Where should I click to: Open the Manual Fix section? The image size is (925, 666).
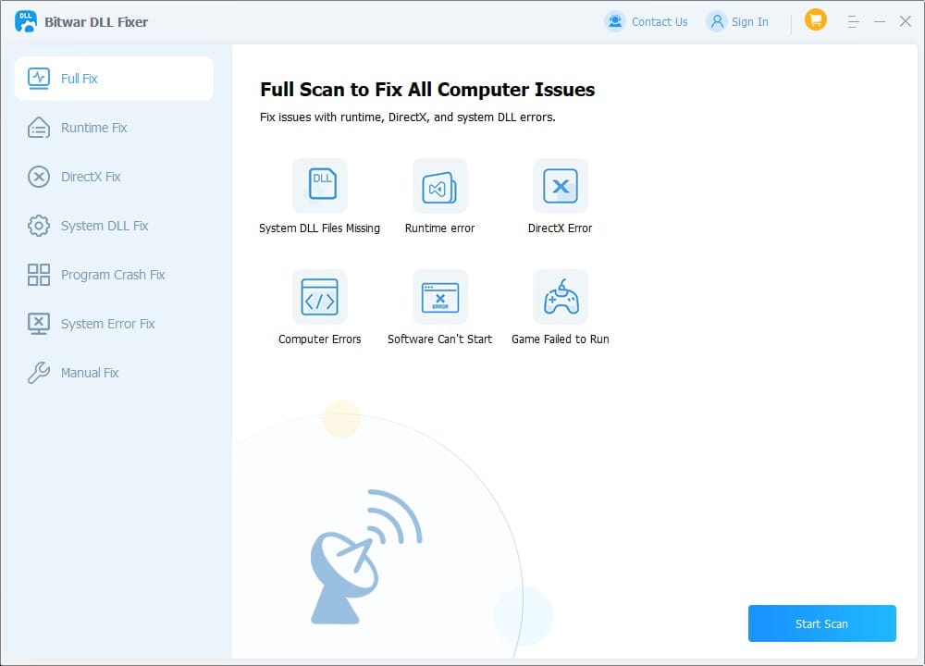[115, 373]
